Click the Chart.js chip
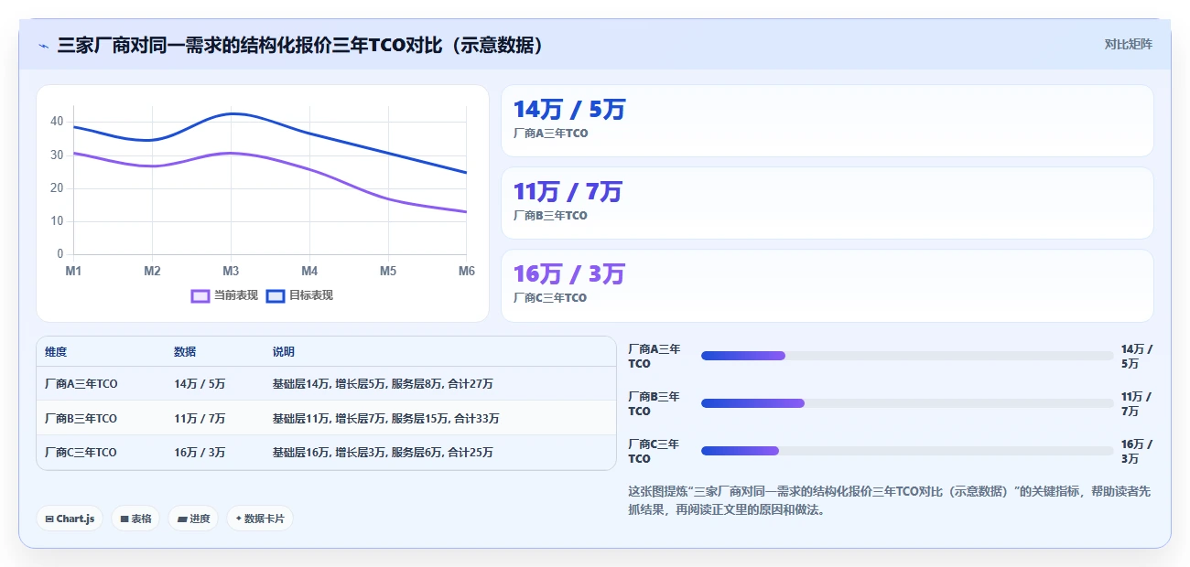This screenshot has width=1190, height=567. pyautogui.click(x=70, y=519)
